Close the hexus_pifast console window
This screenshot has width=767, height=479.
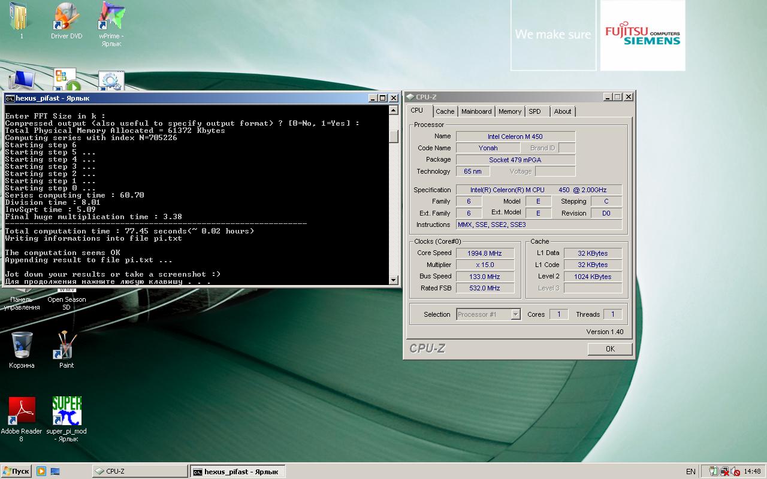[x=394, y=98]
